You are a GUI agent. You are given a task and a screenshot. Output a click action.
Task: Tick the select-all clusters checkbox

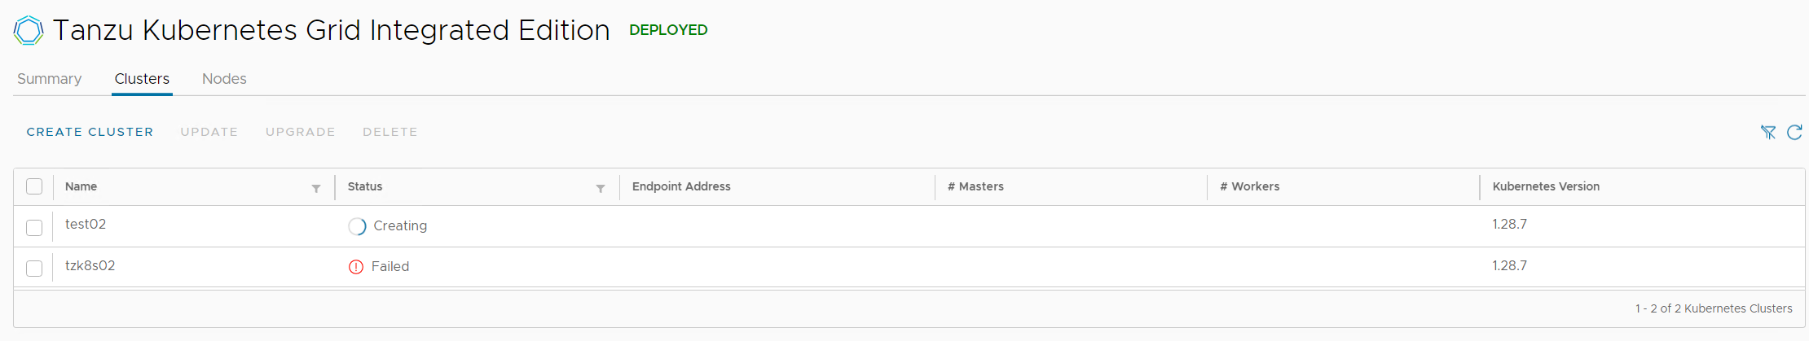pos(34,186)
